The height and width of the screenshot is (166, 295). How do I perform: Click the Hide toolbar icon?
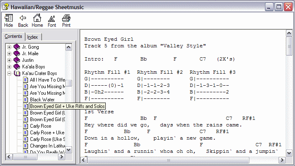(x=9, y=21)
